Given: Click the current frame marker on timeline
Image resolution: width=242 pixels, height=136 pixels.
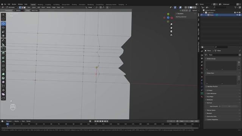Looking at the screenshot, I should 7,124.
